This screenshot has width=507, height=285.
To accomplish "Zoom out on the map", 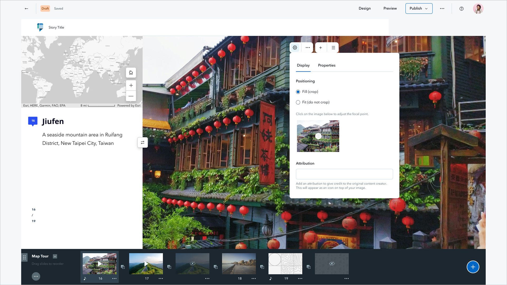I will coord(131,96).
